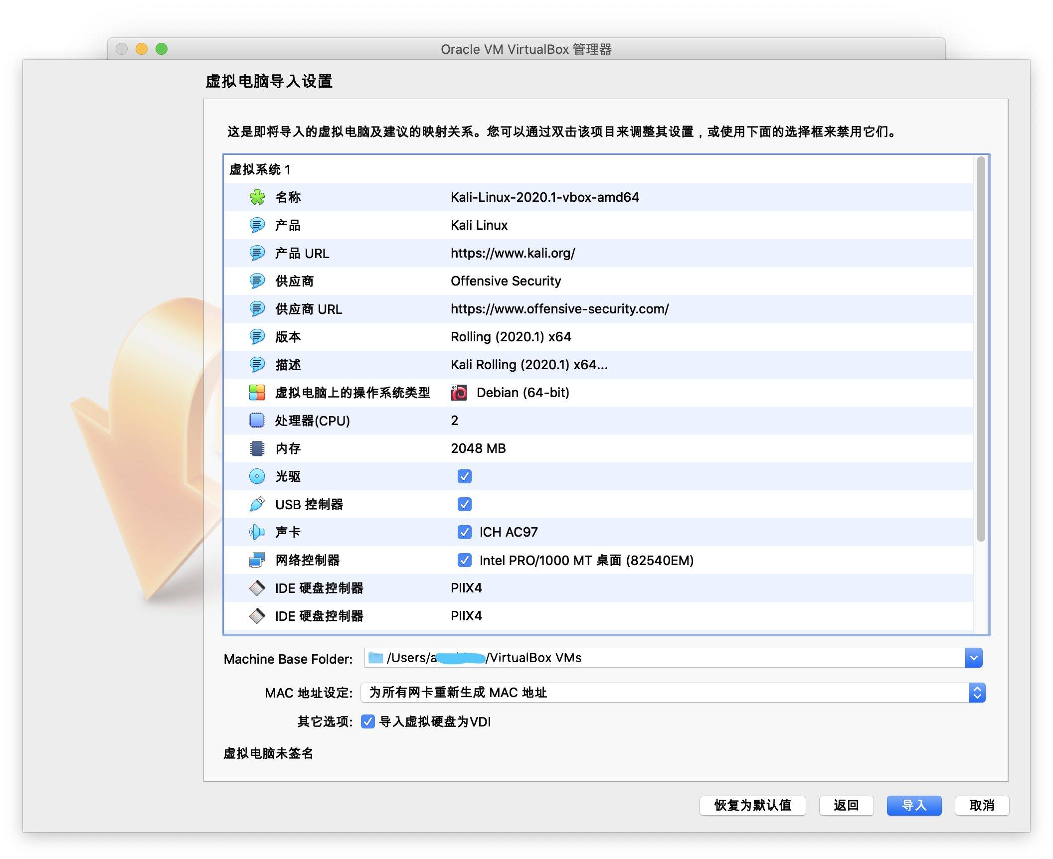
Task: Select the Kali Linux product value
Action: (479, 225)
